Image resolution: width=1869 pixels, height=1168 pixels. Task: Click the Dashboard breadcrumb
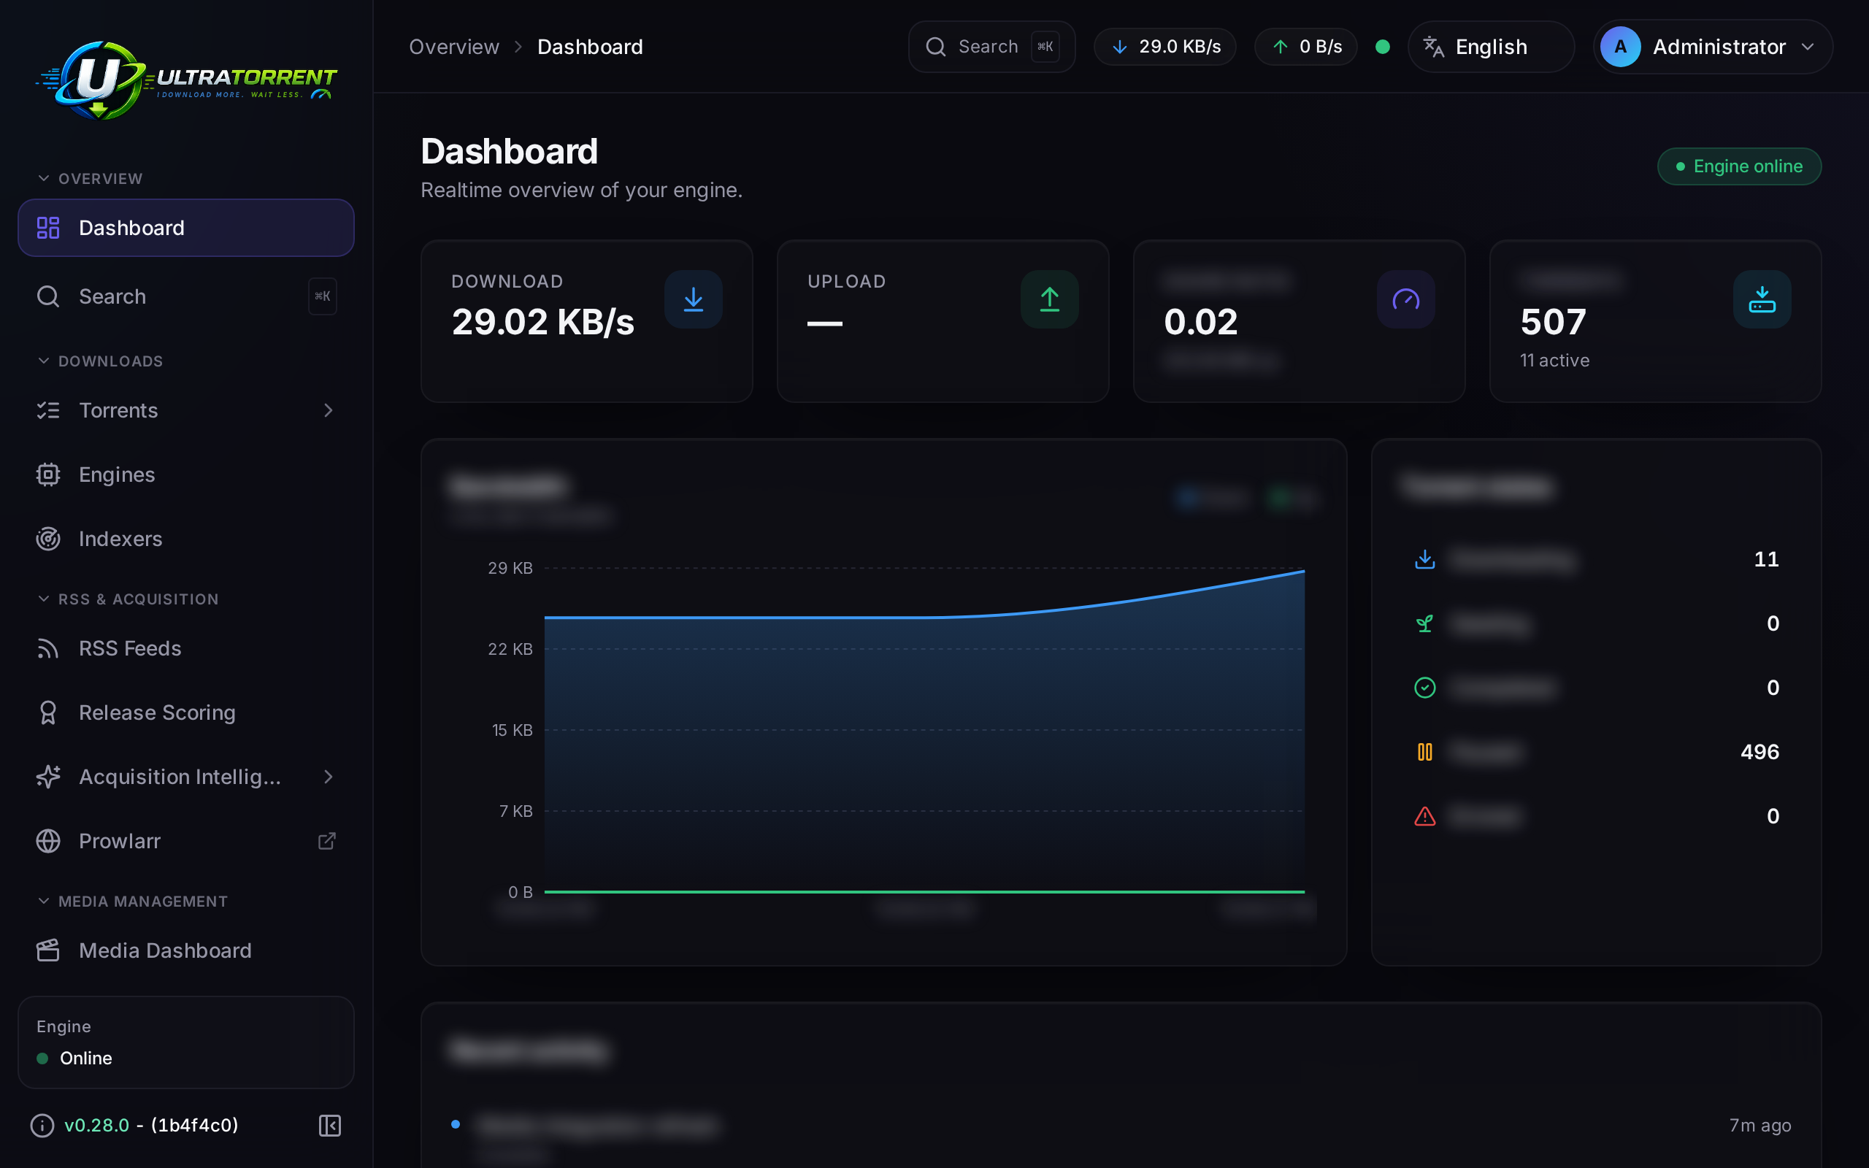[x=590, y=47]
